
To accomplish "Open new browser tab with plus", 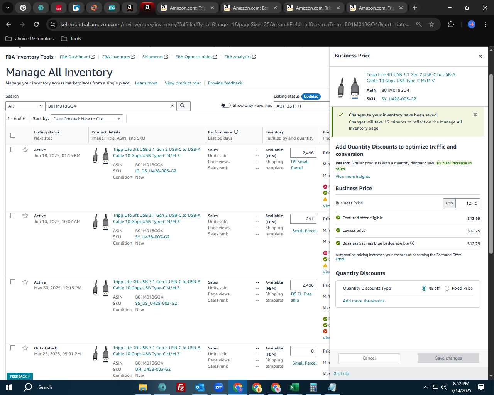I will (415, 8).
